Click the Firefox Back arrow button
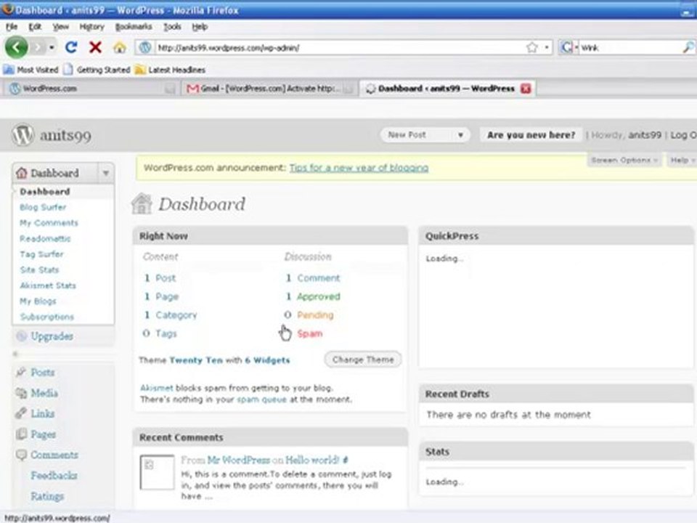 (17, 46)
